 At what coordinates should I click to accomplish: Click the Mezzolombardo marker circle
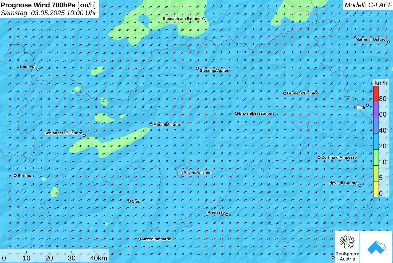tap(139, 239)
